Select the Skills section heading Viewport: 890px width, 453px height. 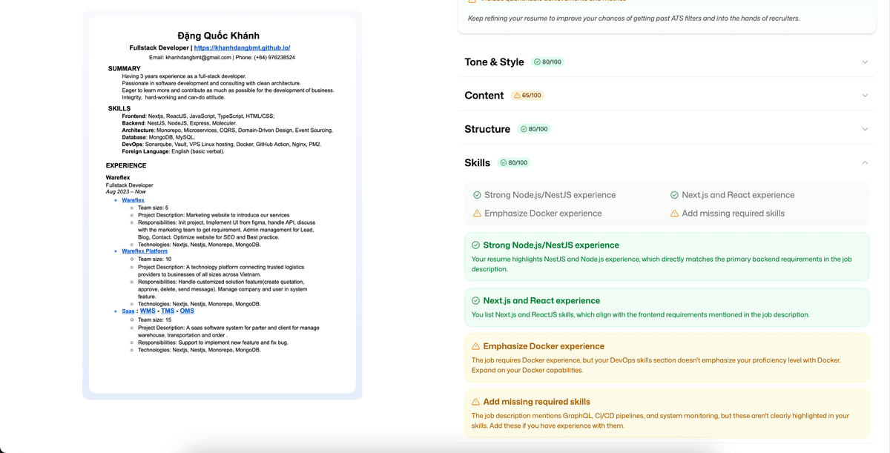coord(477,162)
